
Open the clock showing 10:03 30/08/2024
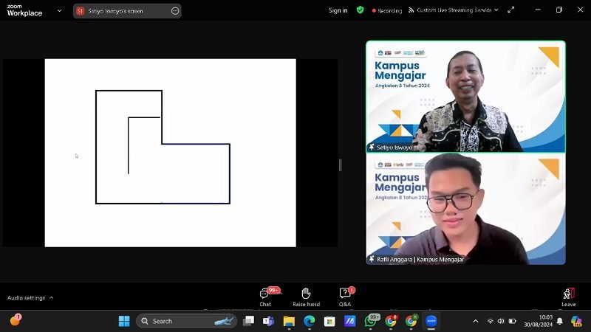539,321
